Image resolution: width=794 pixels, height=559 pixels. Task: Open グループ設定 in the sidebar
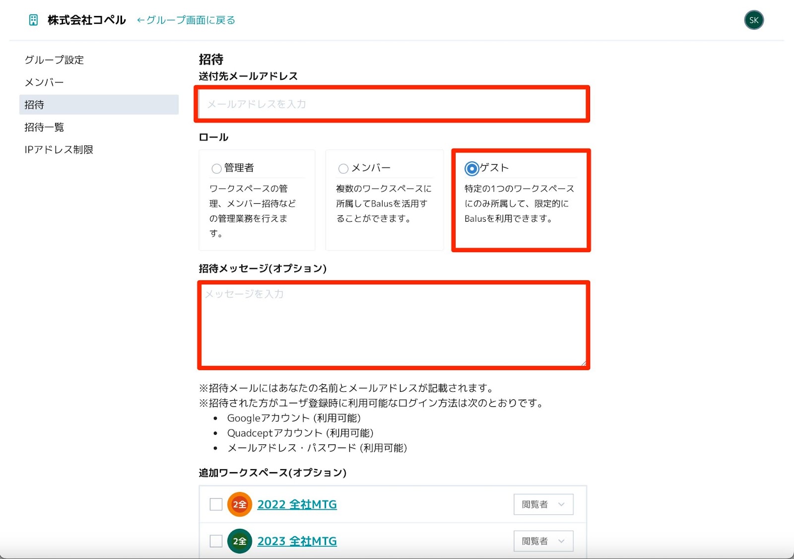coord(54,60)
